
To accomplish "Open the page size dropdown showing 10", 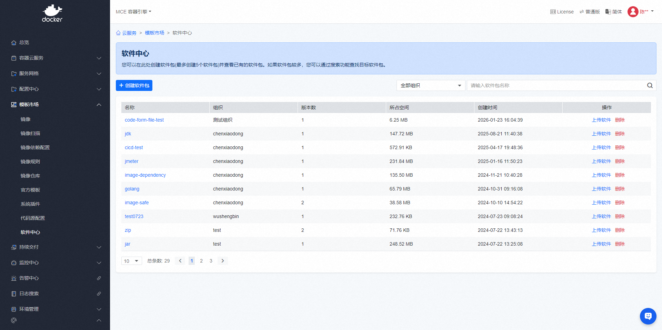I will [131, 261].
